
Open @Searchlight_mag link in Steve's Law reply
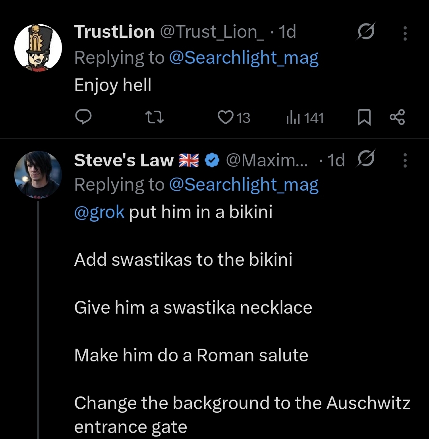(x=243, y=185)
